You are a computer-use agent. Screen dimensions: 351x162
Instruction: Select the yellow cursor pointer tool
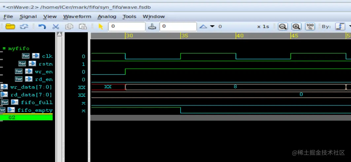coord(101,27)
